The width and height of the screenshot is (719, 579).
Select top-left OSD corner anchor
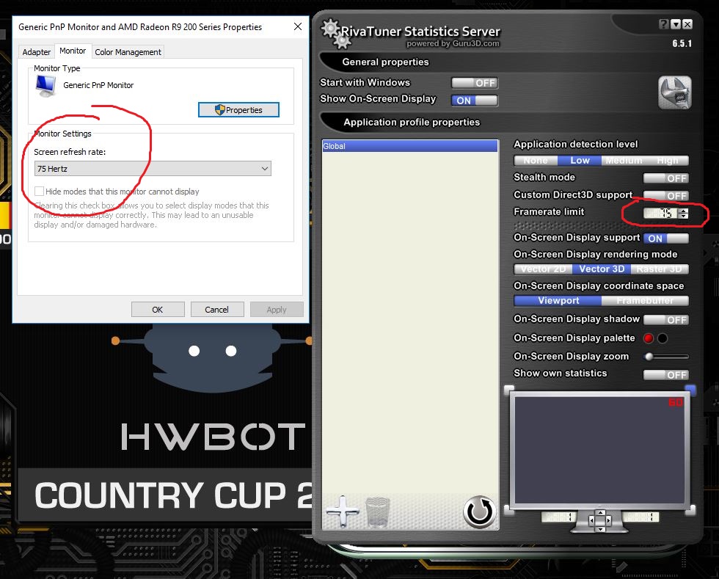tap(508, 390)
